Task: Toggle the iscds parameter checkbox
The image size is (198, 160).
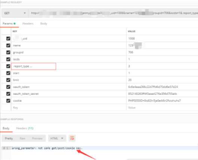Action: pyautogui.click(x=8, y=59)
